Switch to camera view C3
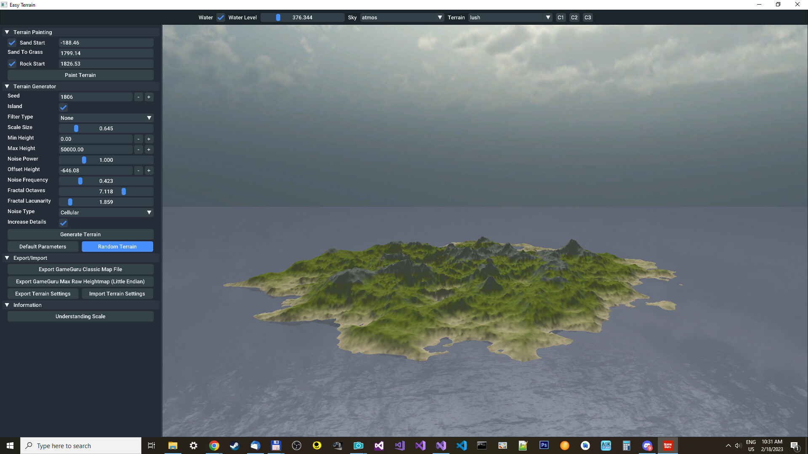The image size is (808, 454). pyautogui.click(x=587, y=17)
